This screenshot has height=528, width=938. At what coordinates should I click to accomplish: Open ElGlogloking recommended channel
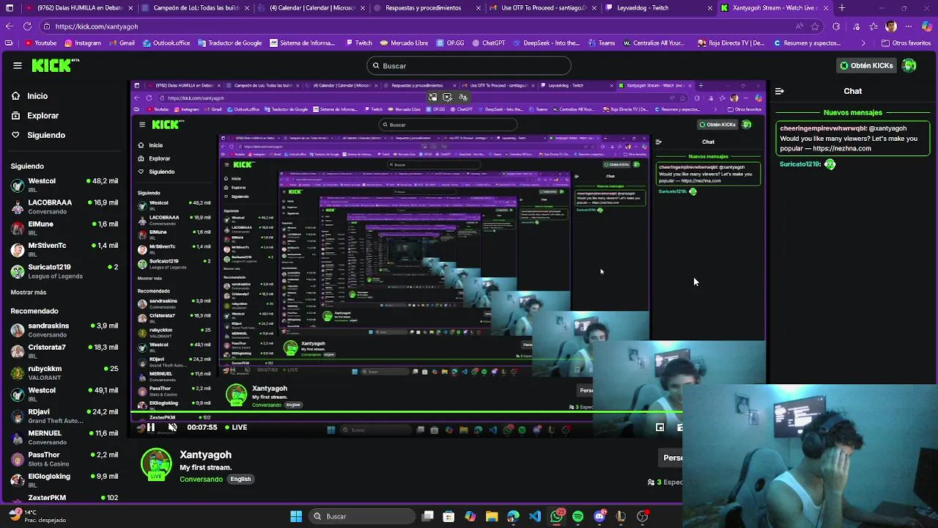(64, 480)
